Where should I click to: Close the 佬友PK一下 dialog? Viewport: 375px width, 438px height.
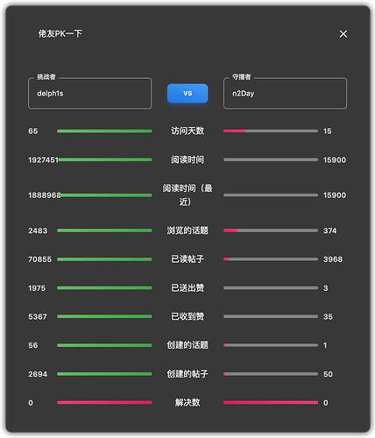point(343,34)
